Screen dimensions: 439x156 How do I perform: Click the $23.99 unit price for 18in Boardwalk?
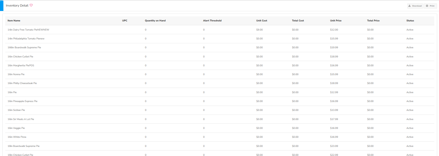[x=334, y=146]
